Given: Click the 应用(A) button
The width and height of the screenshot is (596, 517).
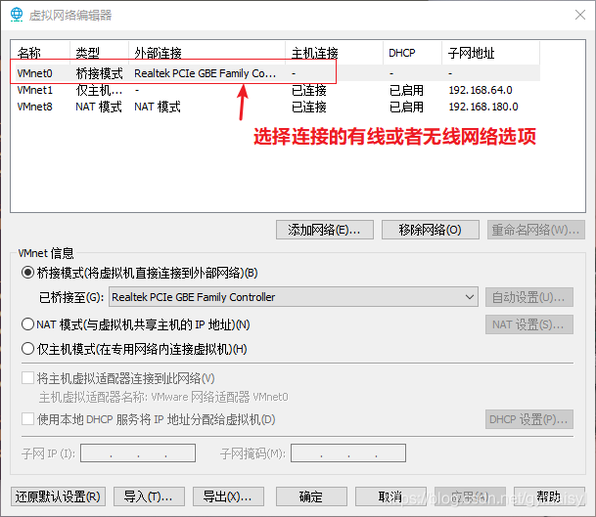Looking at the screenshot, I should 470,496.
